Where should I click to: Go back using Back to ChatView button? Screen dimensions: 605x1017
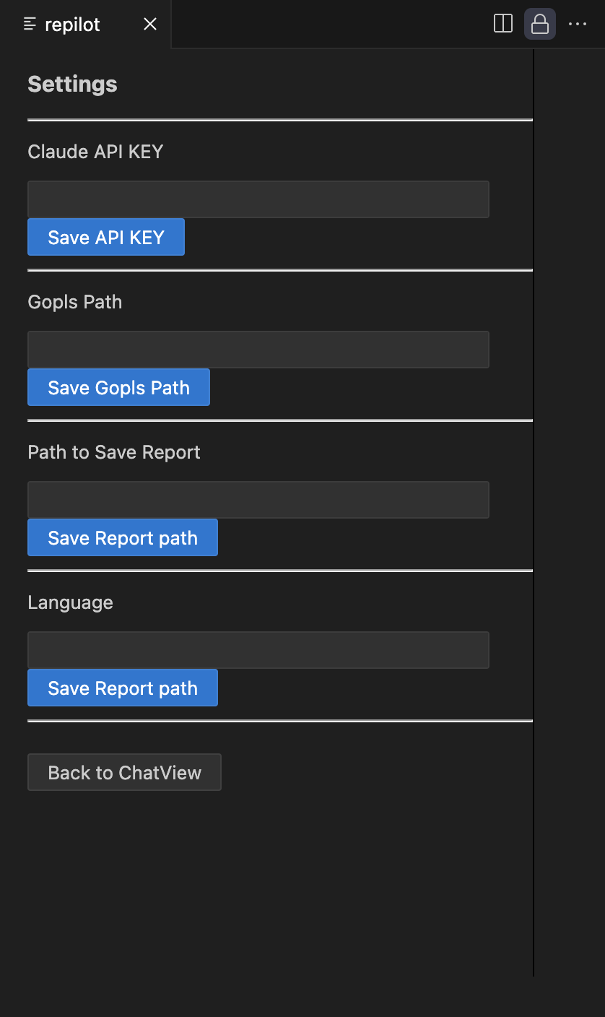point(124,772)
